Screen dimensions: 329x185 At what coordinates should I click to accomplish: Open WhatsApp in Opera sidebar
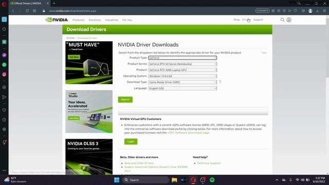pos(4,65)
